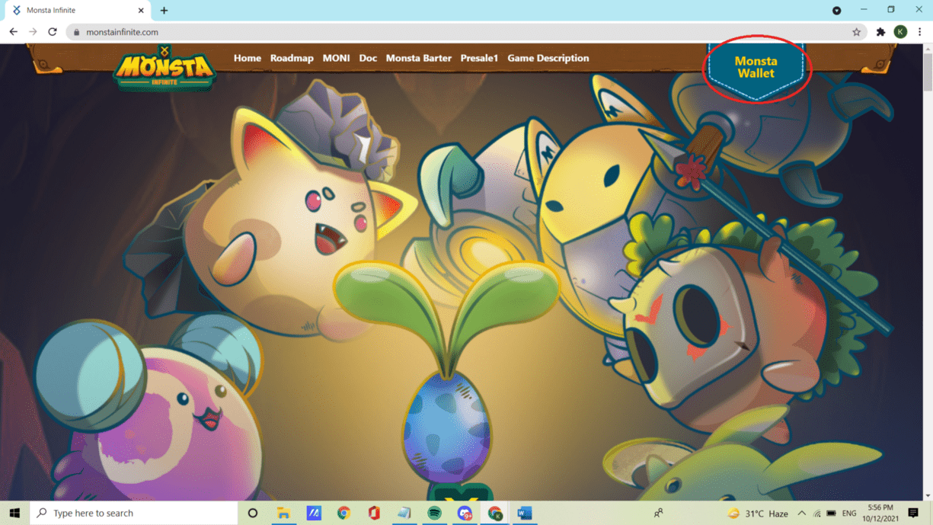The height and width of the screenshot is (525, 933).
Task: Open first Chrome icon in taskbar
Action: click(x=343, y=513)
